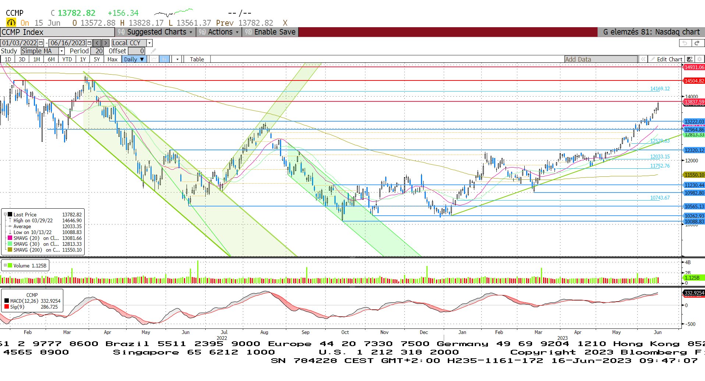Click the 11550.10 olive axis label
This screenshot has height=381, width=705.
(694, 175)
